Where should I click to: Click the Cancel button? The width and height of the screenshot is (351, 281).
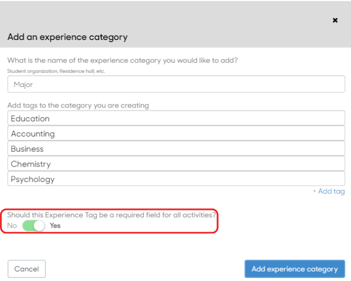tap(26, 269)
